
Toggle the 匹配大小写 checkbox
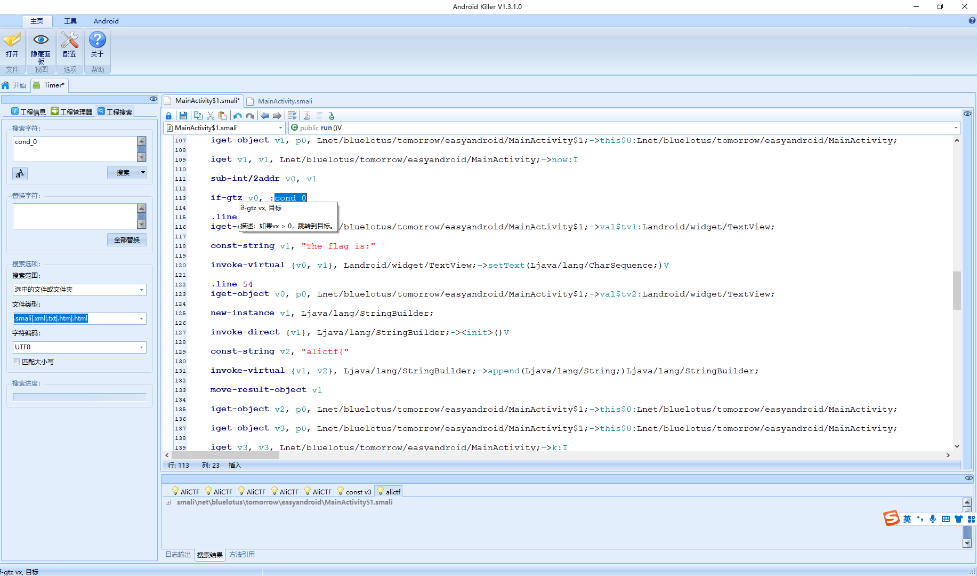point(16,362)
